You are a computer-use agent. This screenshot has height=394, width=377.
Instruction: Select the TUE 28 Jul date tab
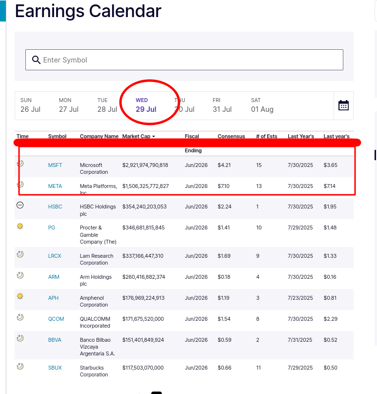tap(107, 105)
